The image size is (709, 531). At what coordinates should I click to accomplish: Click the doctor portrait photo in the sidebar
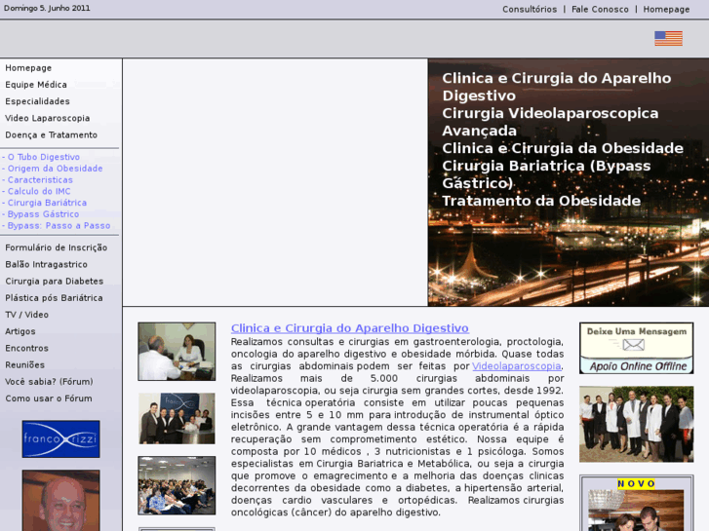click(x=61, y=500)
